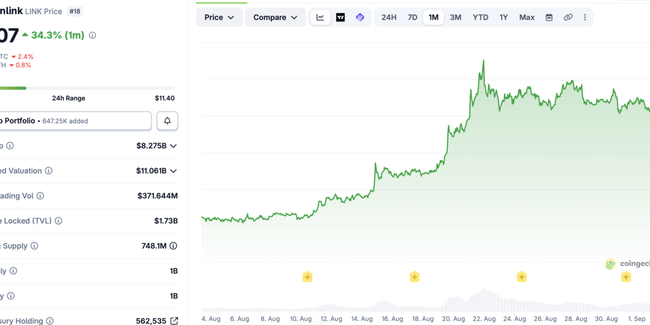Open the three-dot chart options menu
The image size is (650, 325).
(585, 17)
